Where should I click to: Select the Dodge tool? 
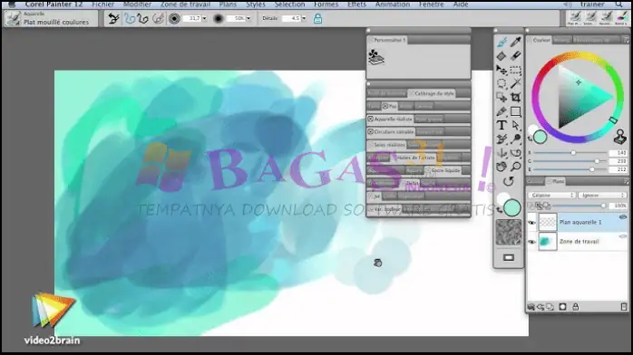click(515, 139)
